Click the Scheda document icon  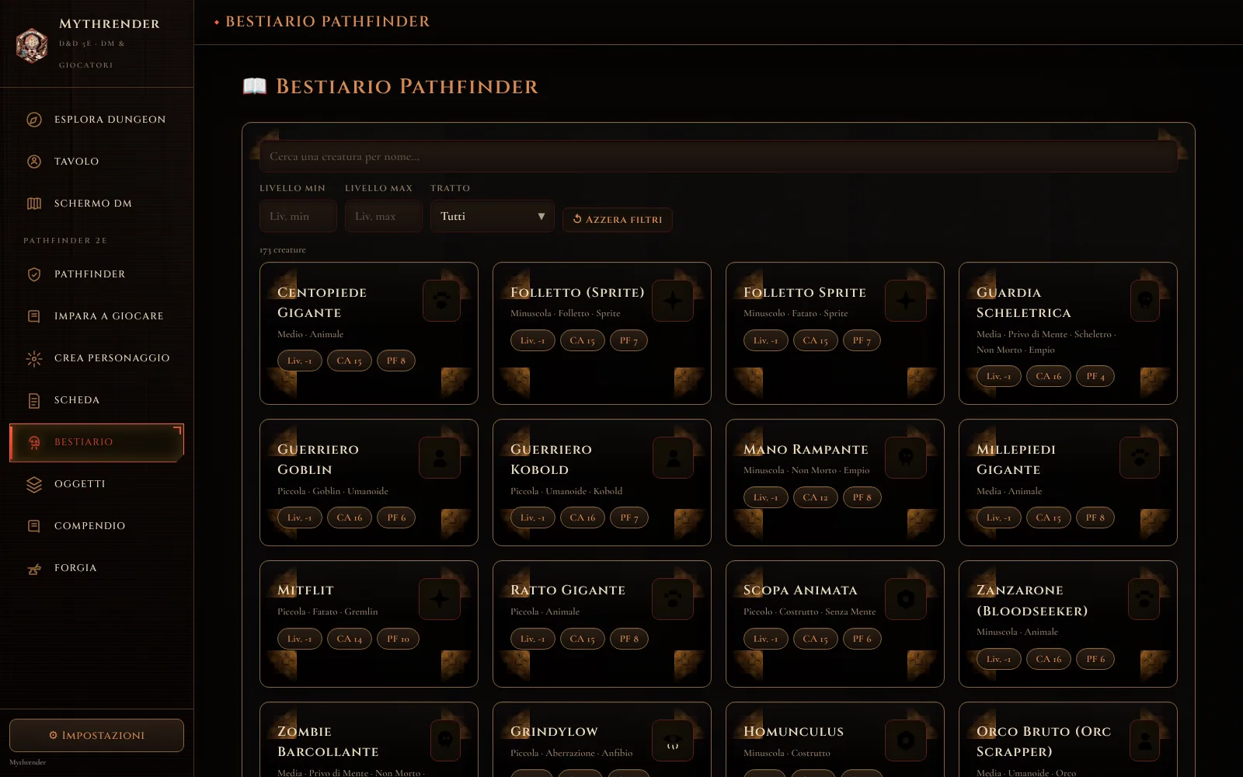[x=34, y=400]
